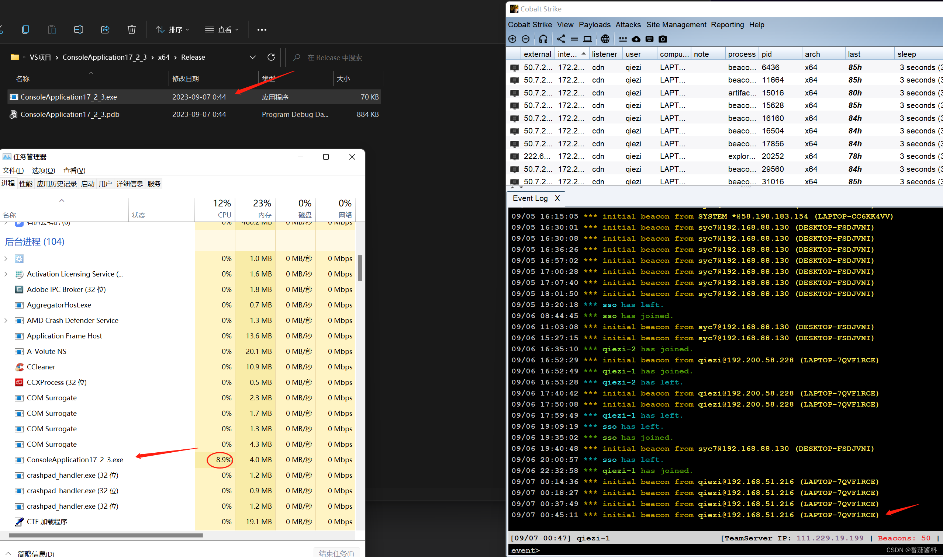Open the 文件(F) menu in Task Manager
943x557 pixels.
point(13,170)
